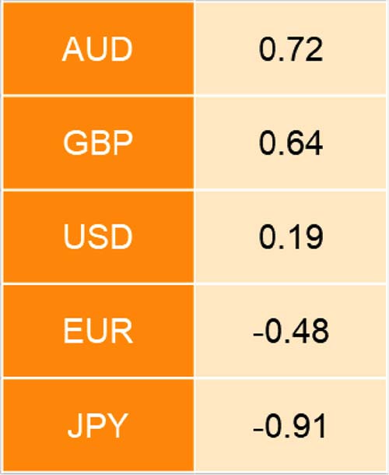Choose the value beside the GBP label

(291, 142)
